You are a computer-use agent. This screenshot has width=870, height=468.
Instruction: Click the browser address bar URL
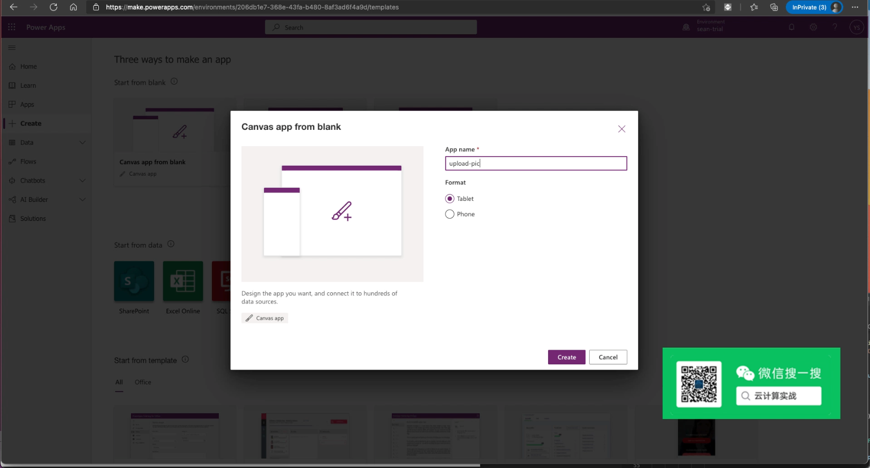click(x=252, y=7)
